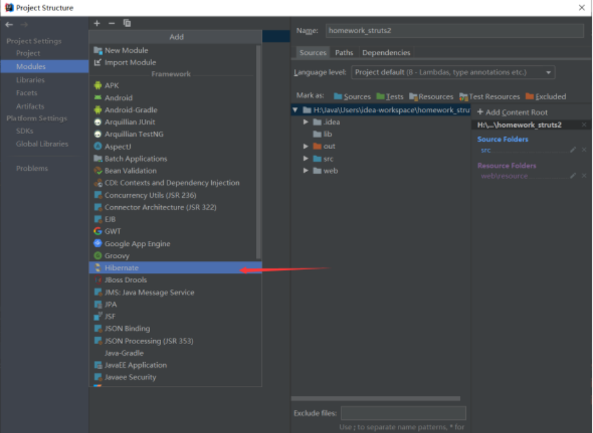Screen dimensions: 593x433
Task: Click the plus Add module icon
Action: point(97,23)
